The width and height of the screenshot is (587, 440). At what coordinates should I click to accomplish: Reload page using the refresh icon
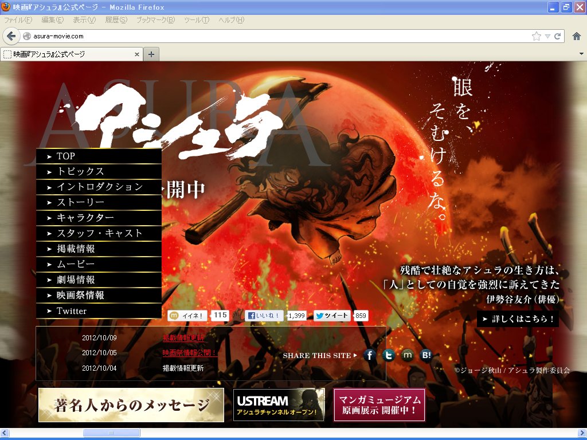pos(557,36)
